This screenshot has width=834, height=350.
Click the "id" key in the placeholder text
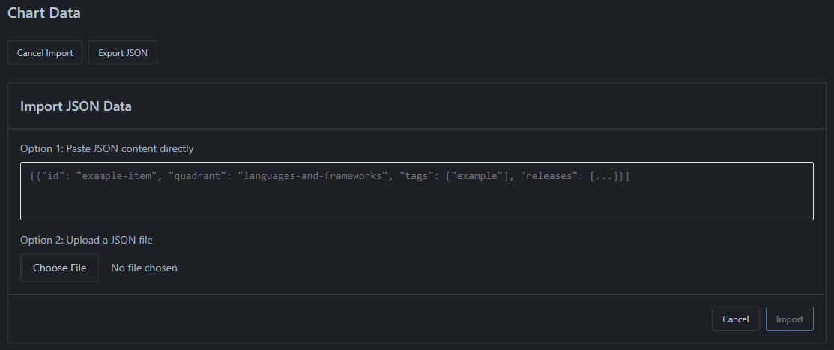(x=52, y=177)
